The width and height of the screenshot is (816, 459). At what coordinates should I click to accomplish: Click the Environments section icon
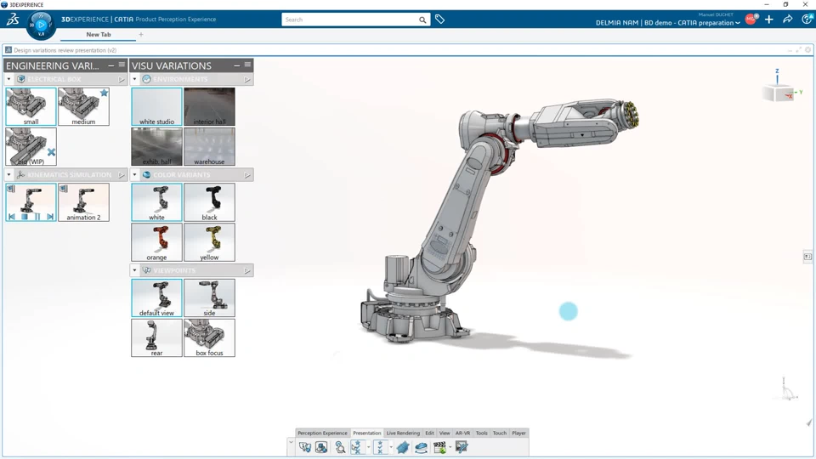(x=147, y=79)
